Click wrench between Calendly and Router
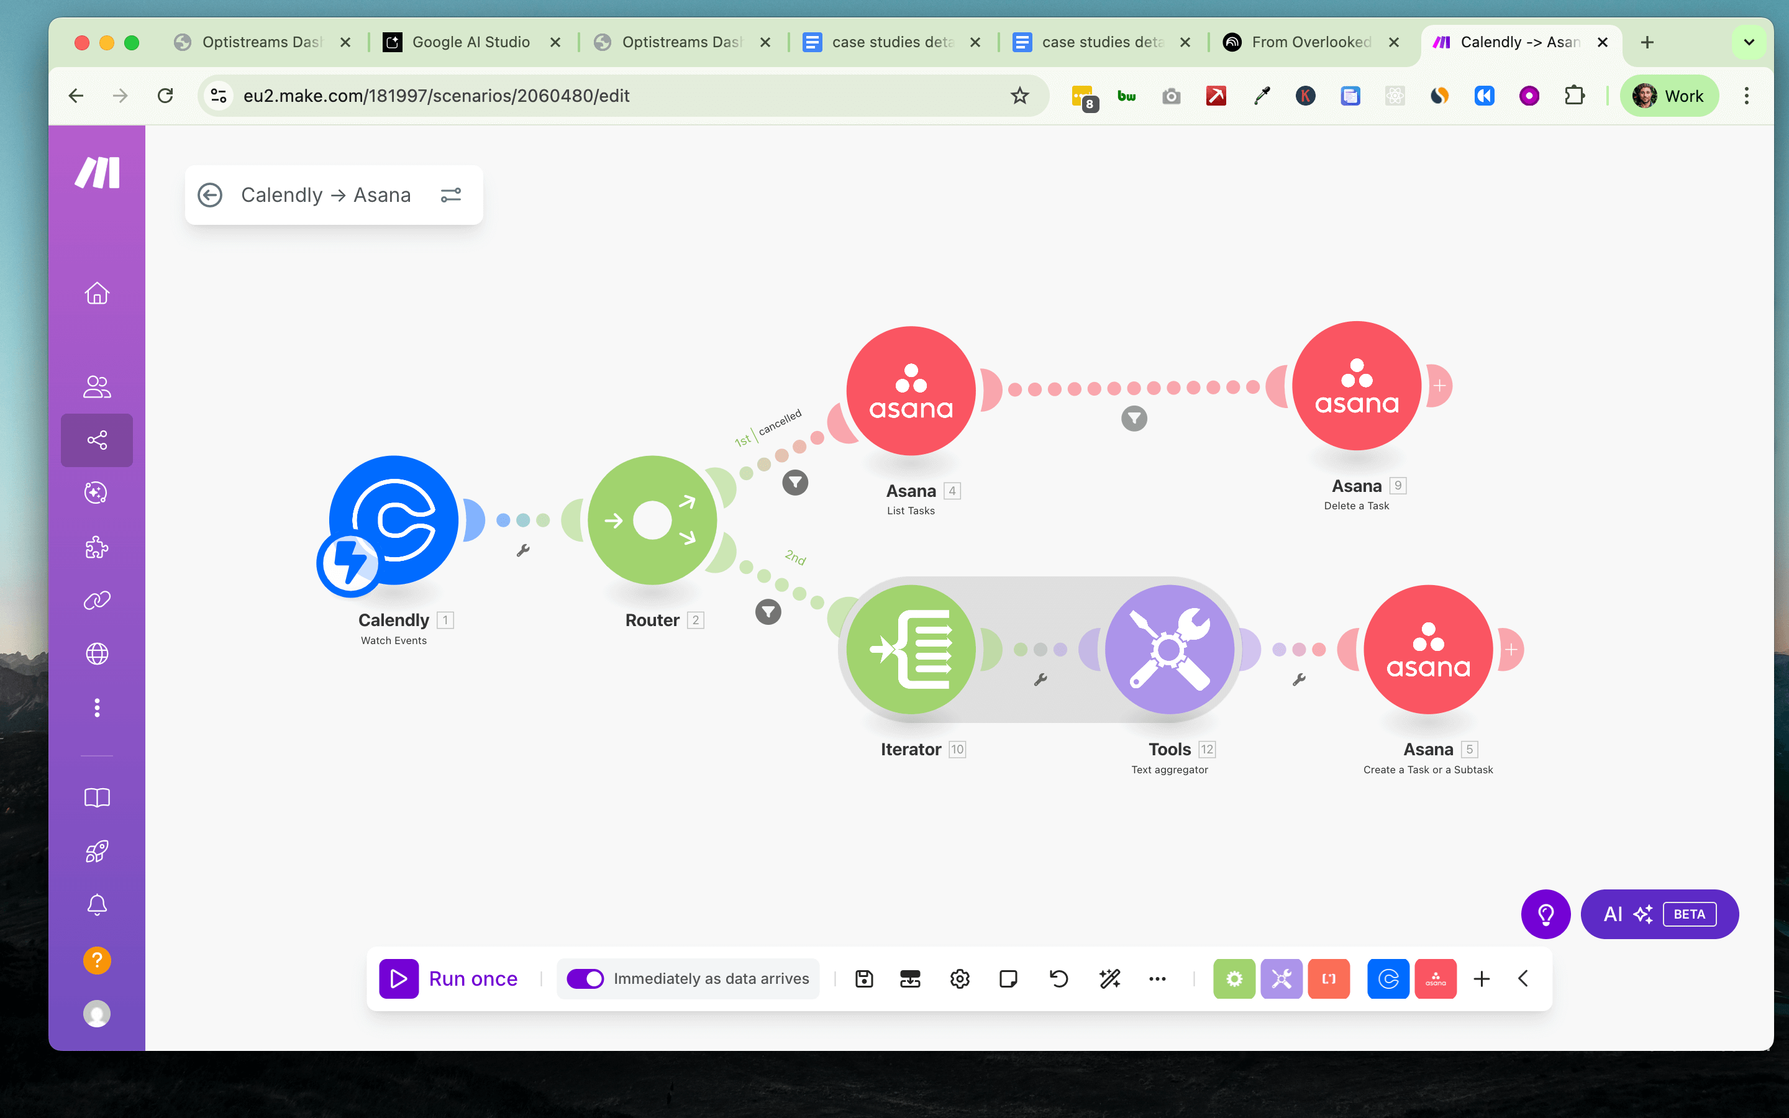This screenshot has width=1789, height=1118. pyautogui.click(x=522, y=550)
